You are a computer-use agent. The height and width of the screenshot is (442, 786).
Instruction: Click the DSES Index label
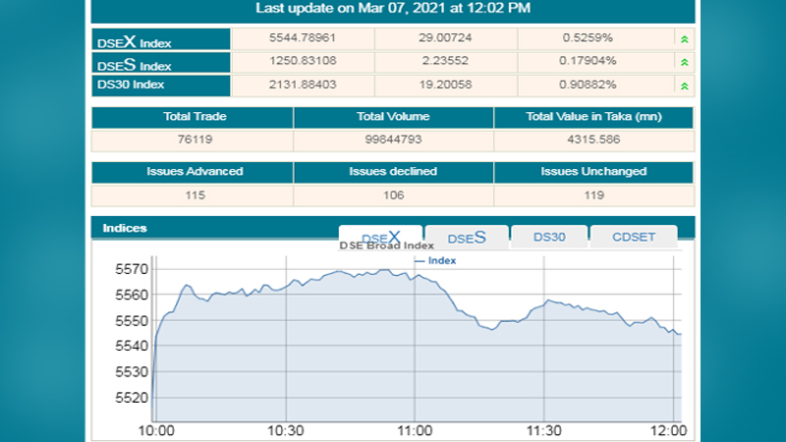[134, 65]
